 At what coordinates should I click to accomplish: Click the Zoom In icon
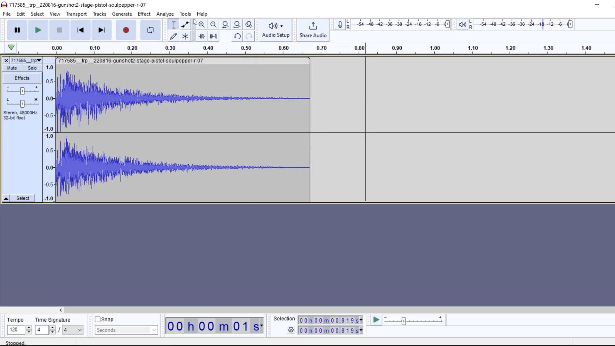tap(201, 24)
